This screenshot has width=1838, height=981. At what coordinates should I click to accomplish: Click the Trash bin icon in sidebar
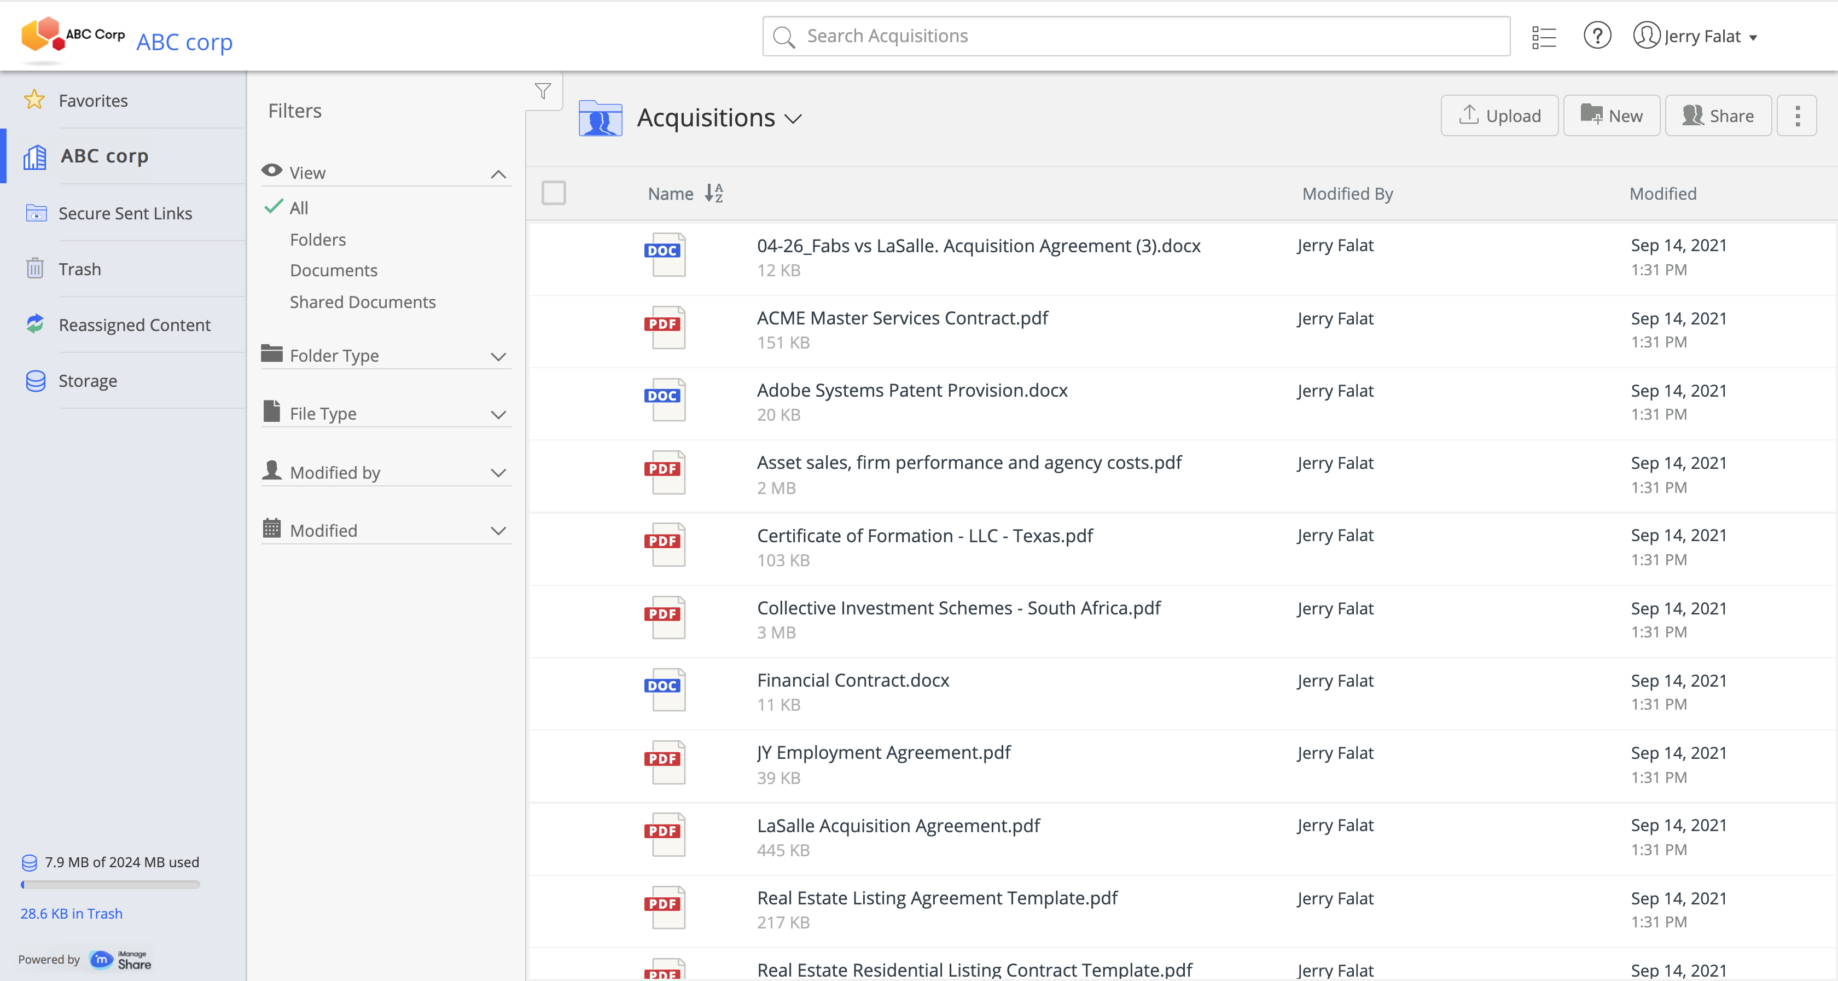[x=34, y=269]
